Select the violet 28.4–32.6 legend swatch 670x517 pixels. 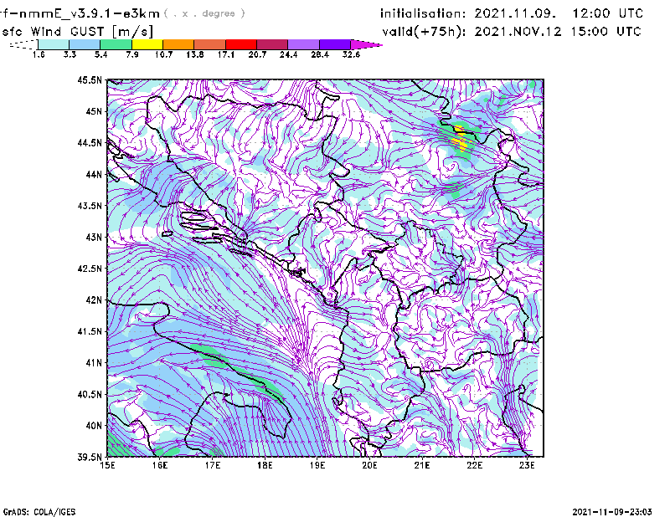click(335, 44)
